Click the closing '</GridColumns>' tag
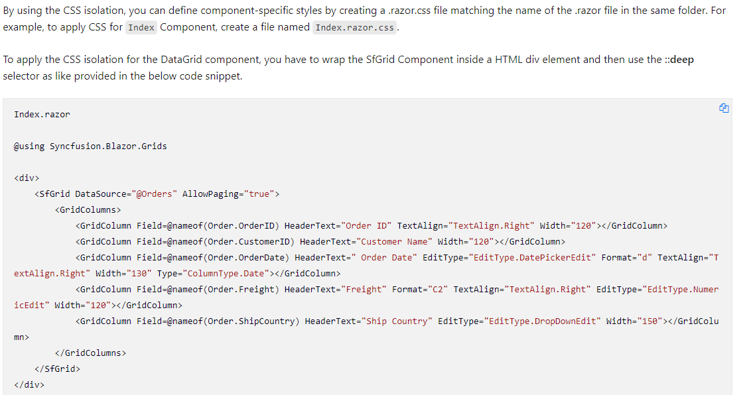 coord(91,353)
